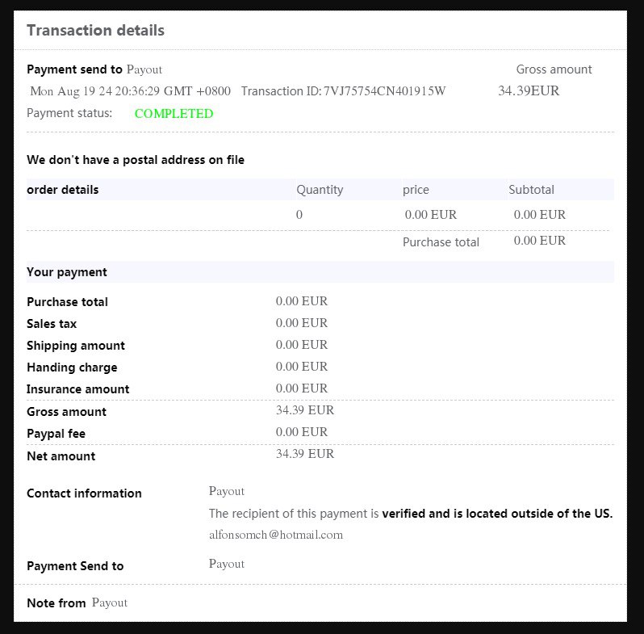Click the Transaction details heading
The width and height of the screenshot is (644, 634).
tap(95, 31)
